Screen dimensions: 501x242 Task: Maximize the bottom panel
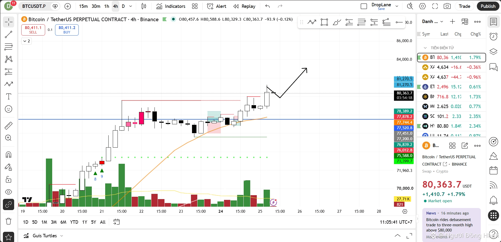tap(409, 236)
